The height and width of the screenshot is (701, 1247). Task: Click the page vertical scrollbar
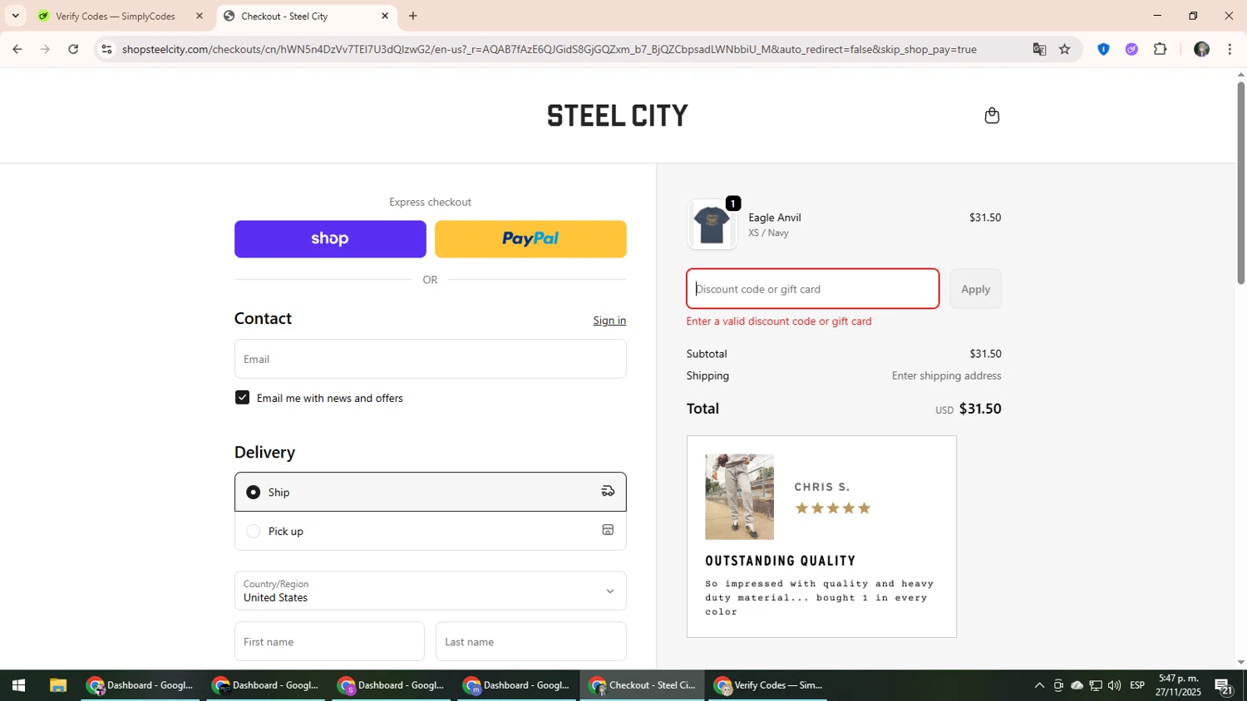tap(1240, 183)
